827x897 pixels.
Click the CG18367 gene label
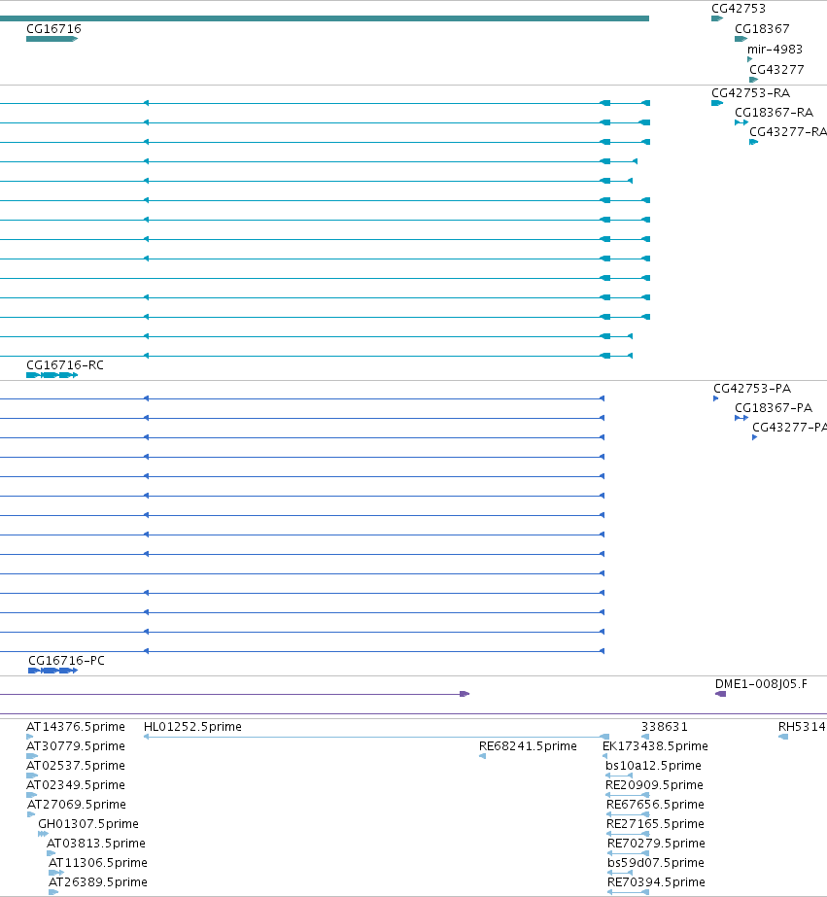(762, 28)
